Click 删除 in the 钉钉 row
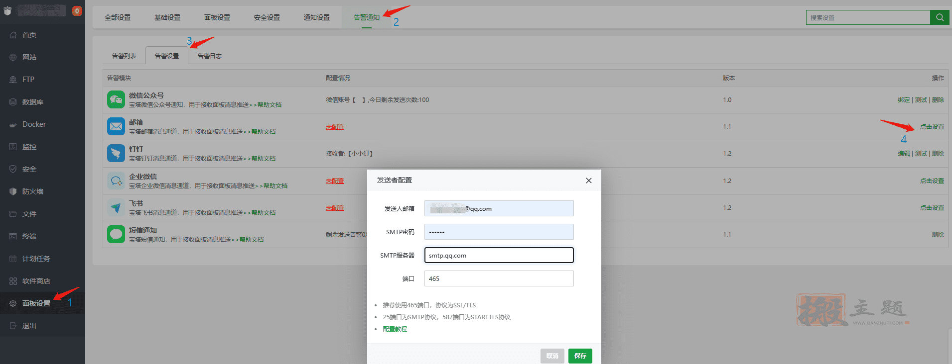 938,154
